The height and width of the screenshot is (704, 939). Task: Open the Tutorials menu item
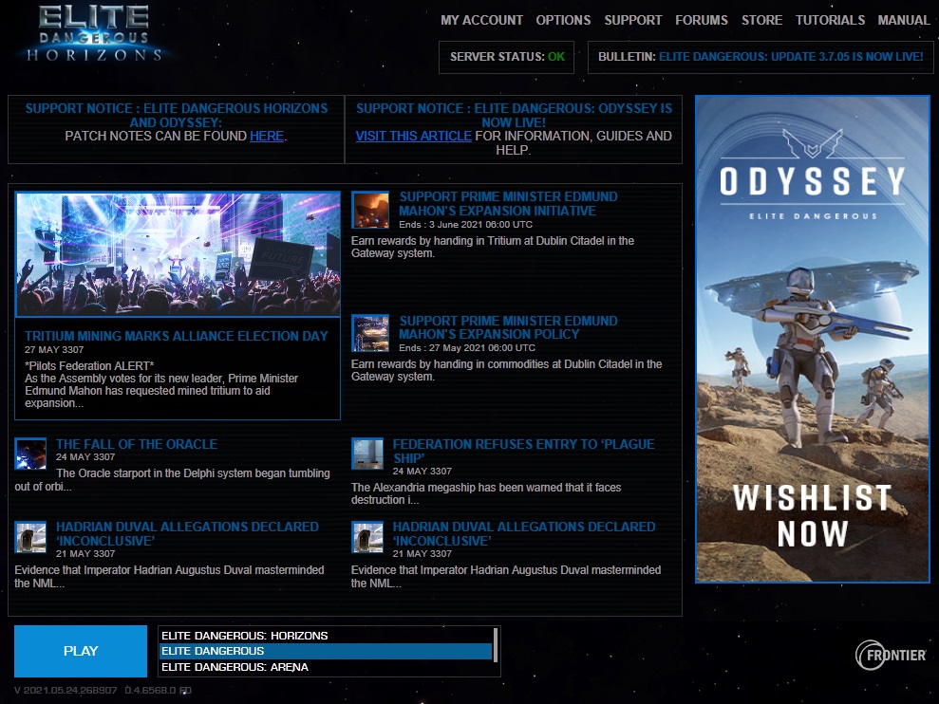click(830, 20)
